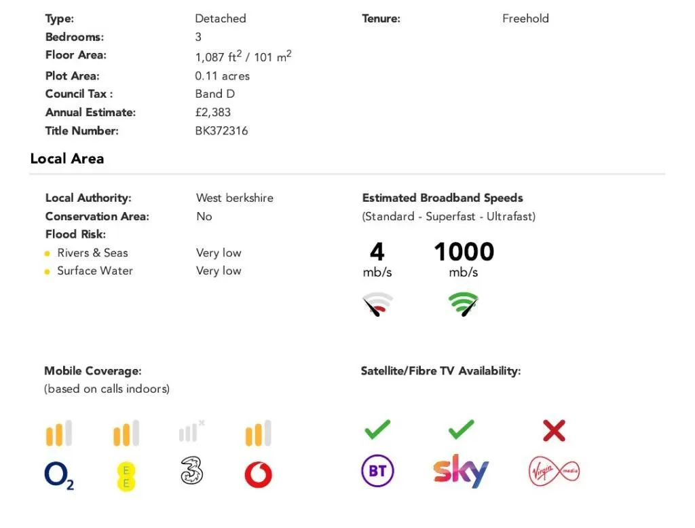Click the green ultrafast broadband wifi gauge
This screenshot has height=528, width=695.
464,304
